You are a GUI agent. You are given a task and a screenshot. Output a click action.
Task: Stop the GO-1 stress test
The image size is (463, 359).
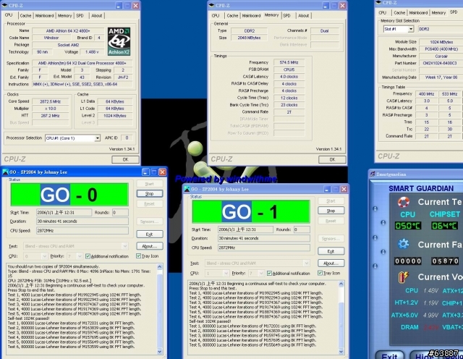pos(331,211)
